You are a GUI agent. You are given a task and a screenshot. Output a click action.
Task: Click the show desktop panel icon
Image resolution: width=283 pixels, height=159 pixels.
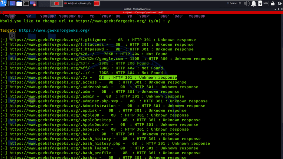(12, 3)
